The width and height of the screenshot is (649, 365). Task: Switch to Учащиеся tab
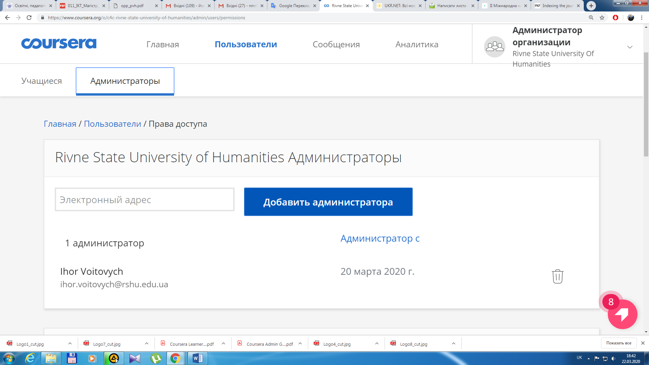tap(42, 81)
